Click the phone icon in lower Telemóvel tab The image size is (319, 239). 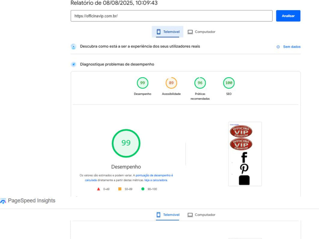[159, 215]
